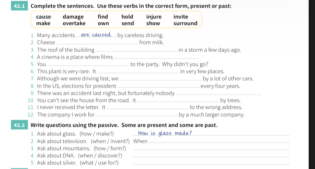This screenshot has height=169, width=315.
Task: Click the answer line after "When" for television
Action: (x=219, y=142)
